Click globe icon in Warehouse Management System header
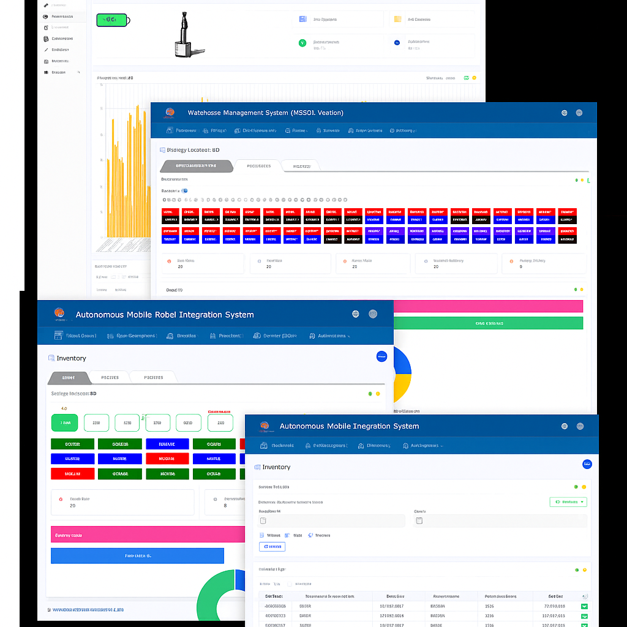 pyautogui.click(x=564, y=113)
